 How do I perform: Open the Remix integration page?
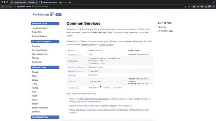34,100
